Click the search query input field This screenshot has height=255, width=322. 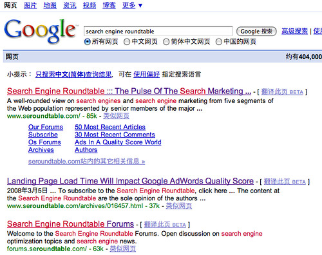pos(158,32)
